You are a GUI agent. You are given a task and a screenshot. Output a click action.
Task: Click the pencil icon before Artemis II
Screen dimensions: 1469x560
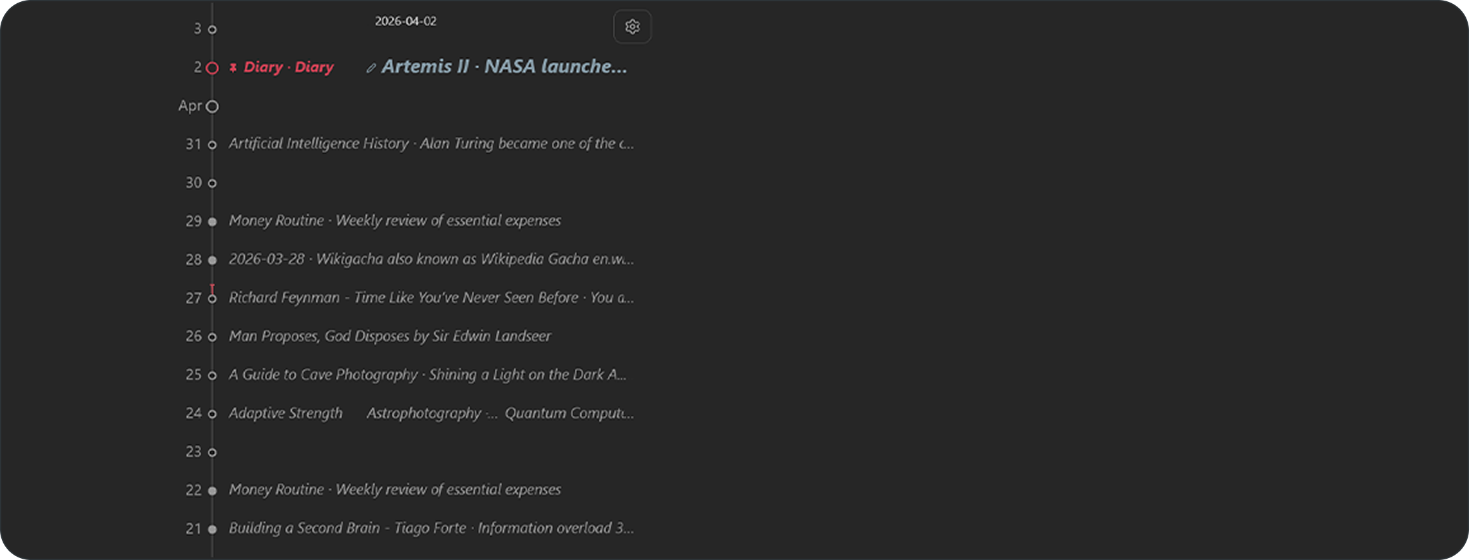point(371,68)
